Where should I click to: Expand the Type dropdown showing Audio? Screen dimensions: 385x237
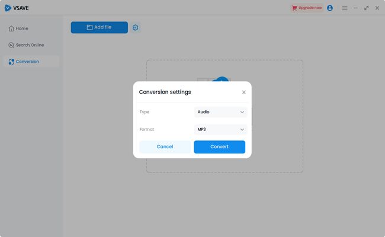coord(220,112)
